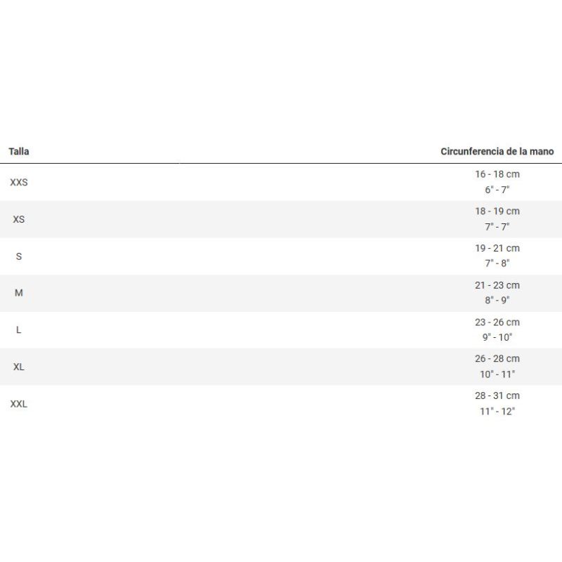562x562 pixels.
Task: Click the 19 - 21 cm measurement
Action: (x=497, y=248)
